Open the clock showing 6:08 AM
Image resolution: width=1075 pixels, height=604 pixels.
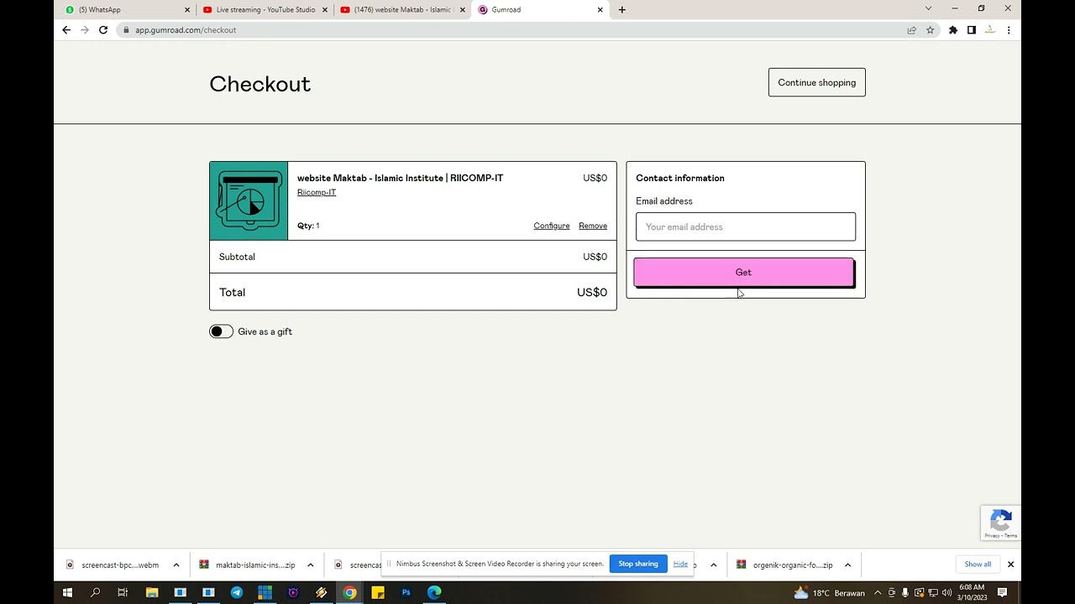coord(972,593)
